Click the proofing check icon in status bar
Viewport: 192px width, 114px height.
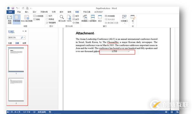[34, 112]
